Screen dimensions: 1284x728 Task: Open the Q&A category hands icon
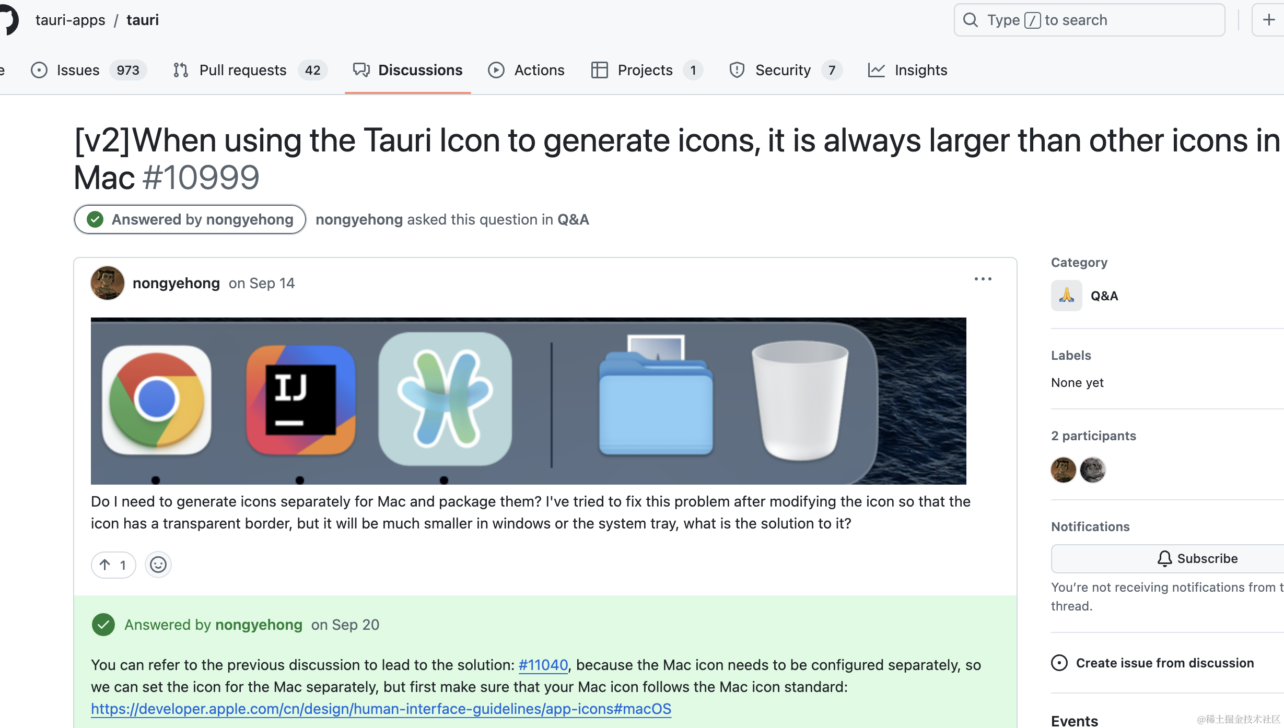[x=1066, y=296]
